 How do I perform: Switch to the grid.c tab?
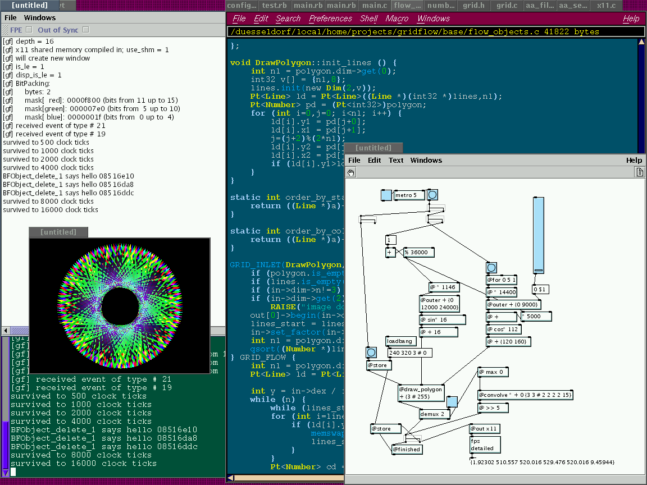coord(507,6)
